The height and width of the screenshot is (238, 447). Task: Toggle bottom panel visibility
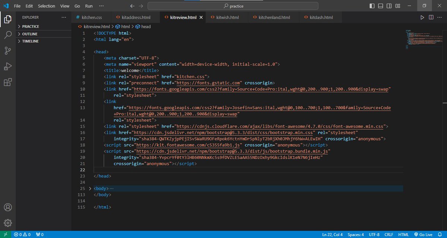click(x=380, y=6)
